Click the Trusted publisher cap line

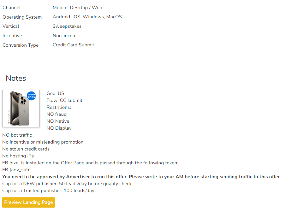(x=48, y=191)
